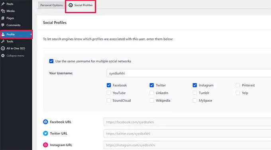
Task: Click the Your Username input field
Action: (189, 73)
